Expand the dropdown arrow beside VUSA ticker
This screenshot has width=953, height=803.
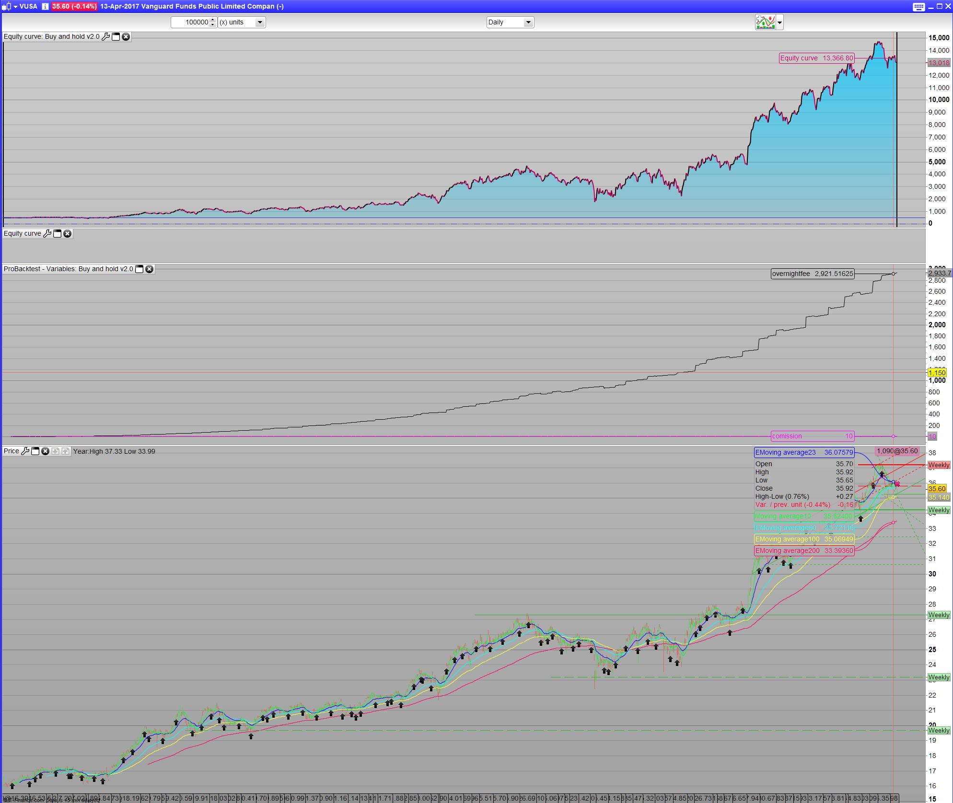[15, 6]
